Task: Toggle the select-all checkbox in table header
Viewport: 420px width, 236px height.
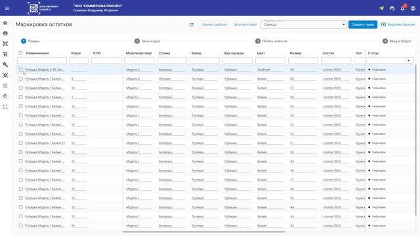Action: click(x=20, y=53)
